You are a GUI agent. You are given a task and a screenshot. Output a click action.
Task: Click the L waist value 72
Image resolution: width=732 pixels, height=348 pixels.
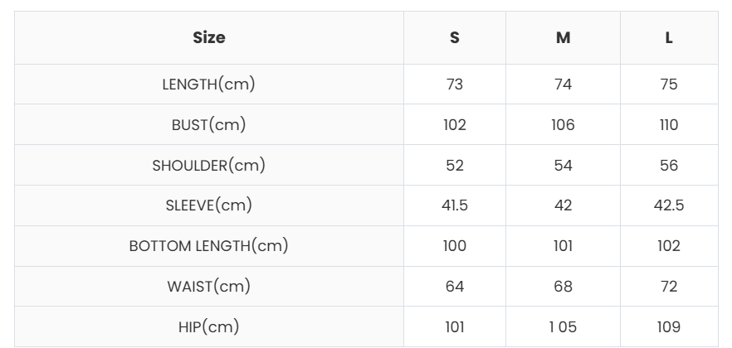tap(668, 287)
